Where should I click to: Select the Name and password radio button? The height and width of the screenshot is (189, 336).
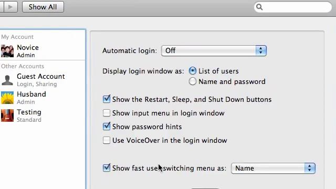[x=193, y=81]
